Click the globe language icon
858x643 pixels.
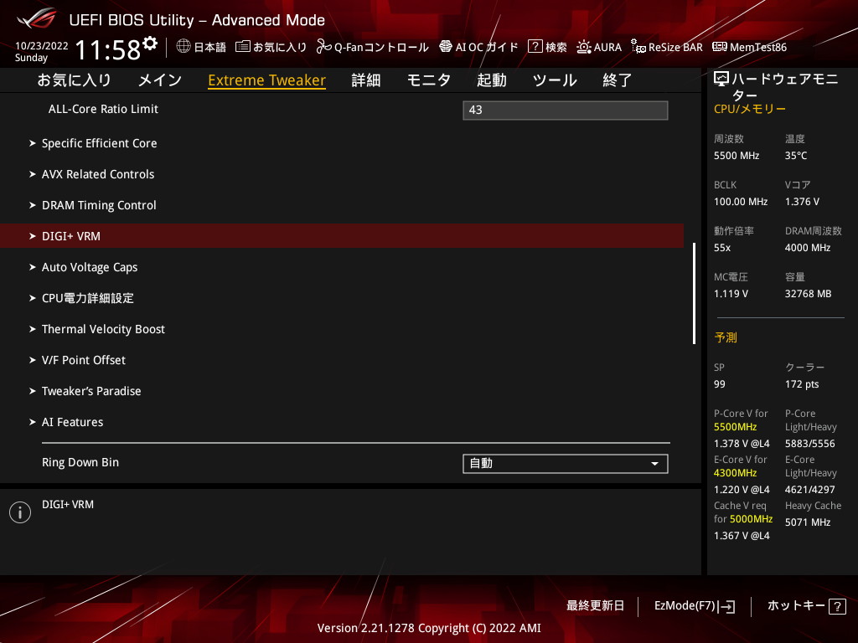click(183, 47)
